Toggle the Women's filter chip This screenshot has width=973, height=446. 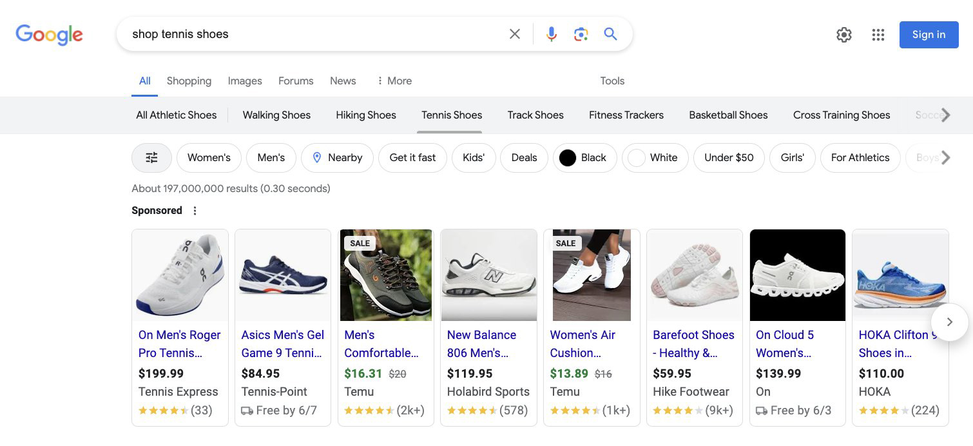pyautogui.click(x=209, y=157)
